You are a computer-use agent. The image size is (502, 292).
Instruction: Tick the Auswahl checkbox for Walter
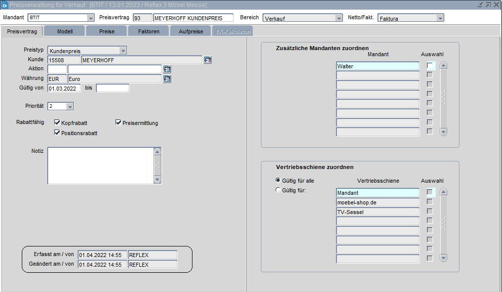tap(430, 66)
